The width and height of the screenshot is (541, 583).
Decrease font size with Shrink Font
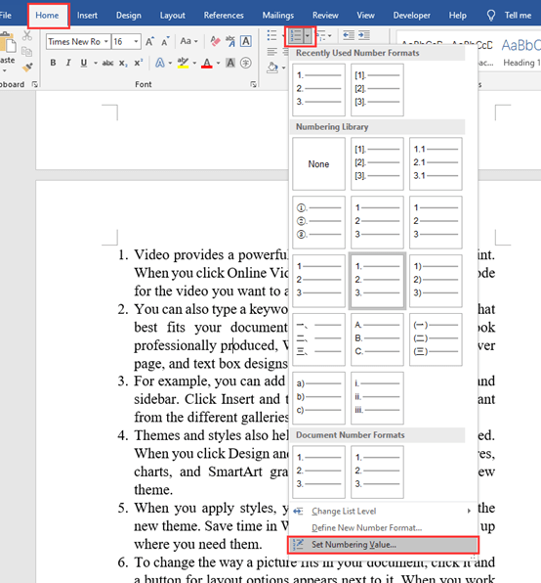(165, 41)
